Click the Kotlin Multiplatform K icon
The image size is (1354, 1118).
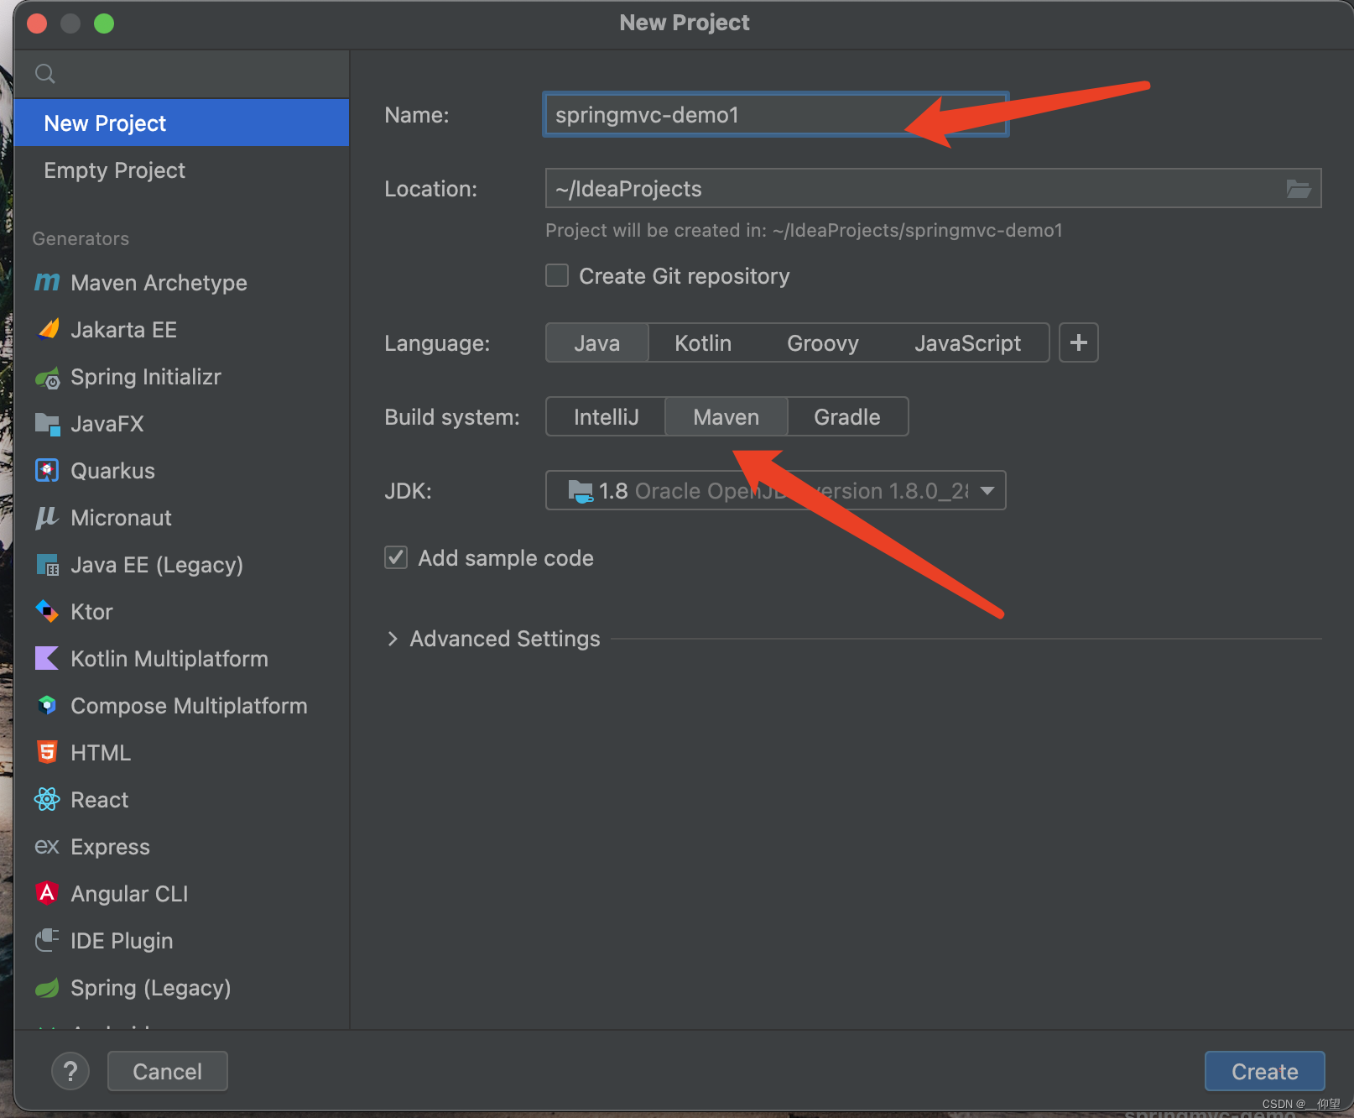pos(47,659)
